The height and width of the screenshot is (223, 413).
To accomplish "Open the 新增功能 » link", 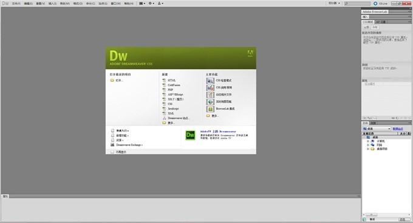I will [x=122, y=136].
